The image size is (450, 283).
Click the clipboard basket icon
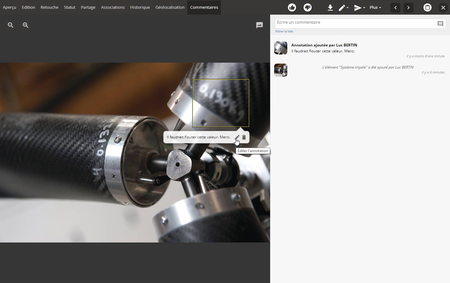click(x=428, y=7)
